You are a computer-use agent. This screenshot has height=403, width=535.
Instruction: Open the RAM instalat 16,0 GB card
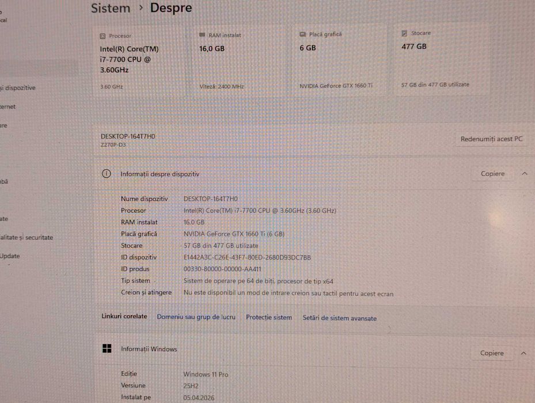pos(241,61)
